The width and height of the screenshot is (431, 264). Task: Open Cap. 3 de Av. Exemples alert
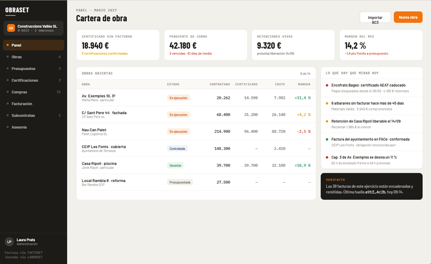[372, 160]
